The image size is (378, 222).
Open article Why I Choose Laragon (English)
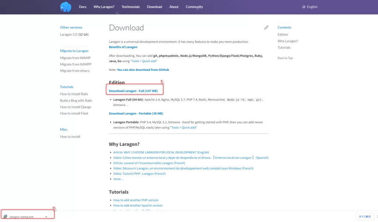(161, 153)
